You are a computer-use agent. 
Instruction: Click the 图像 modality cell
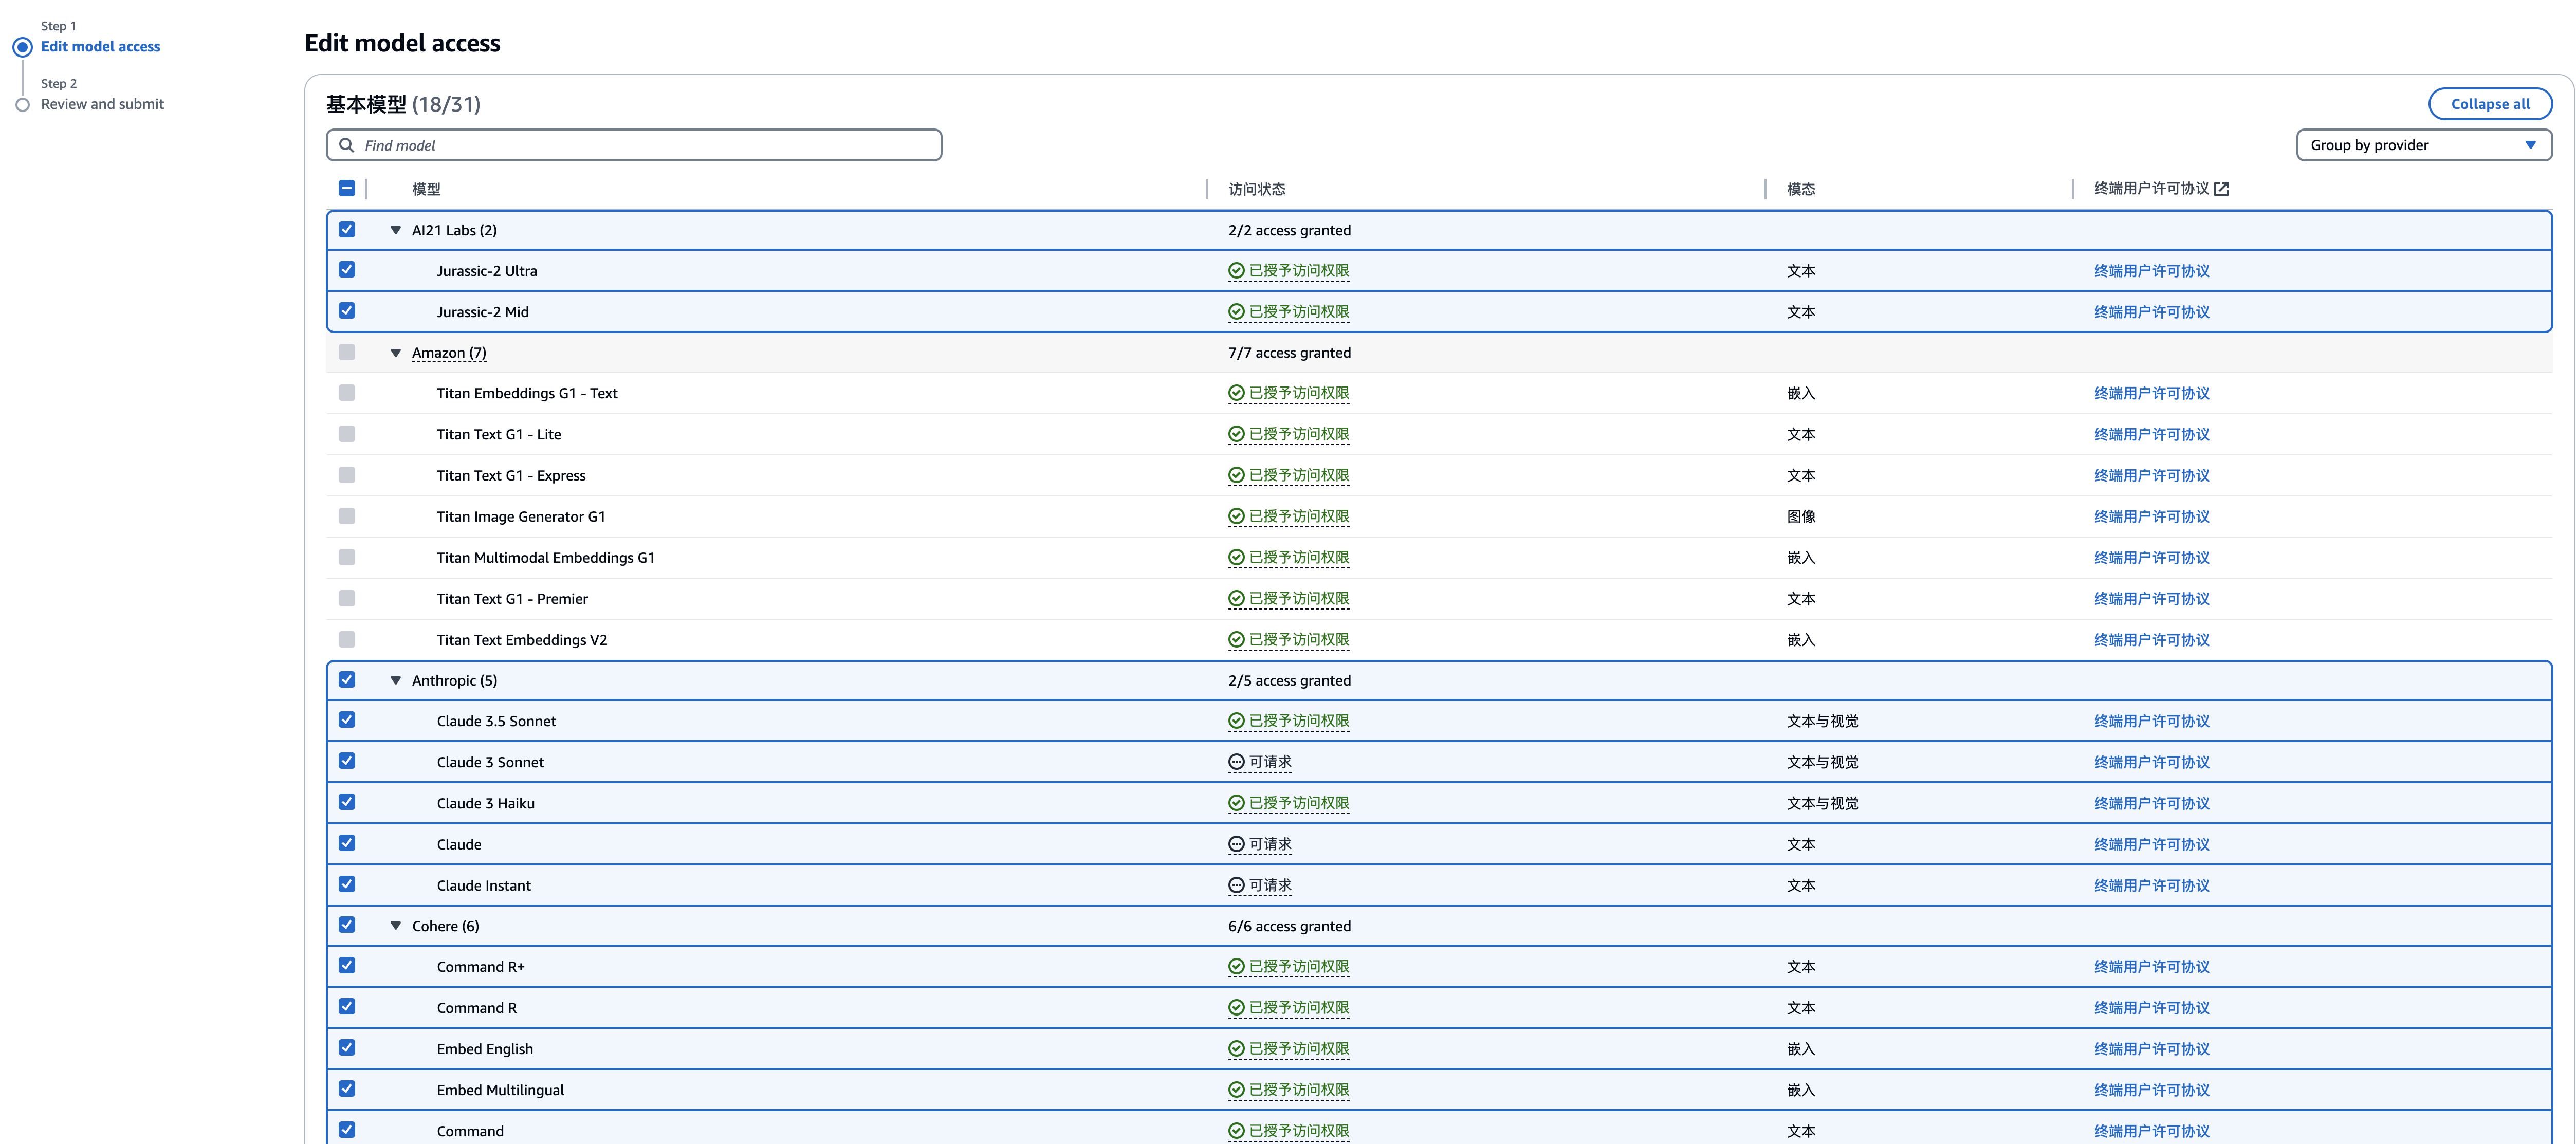click(1801, 517)
